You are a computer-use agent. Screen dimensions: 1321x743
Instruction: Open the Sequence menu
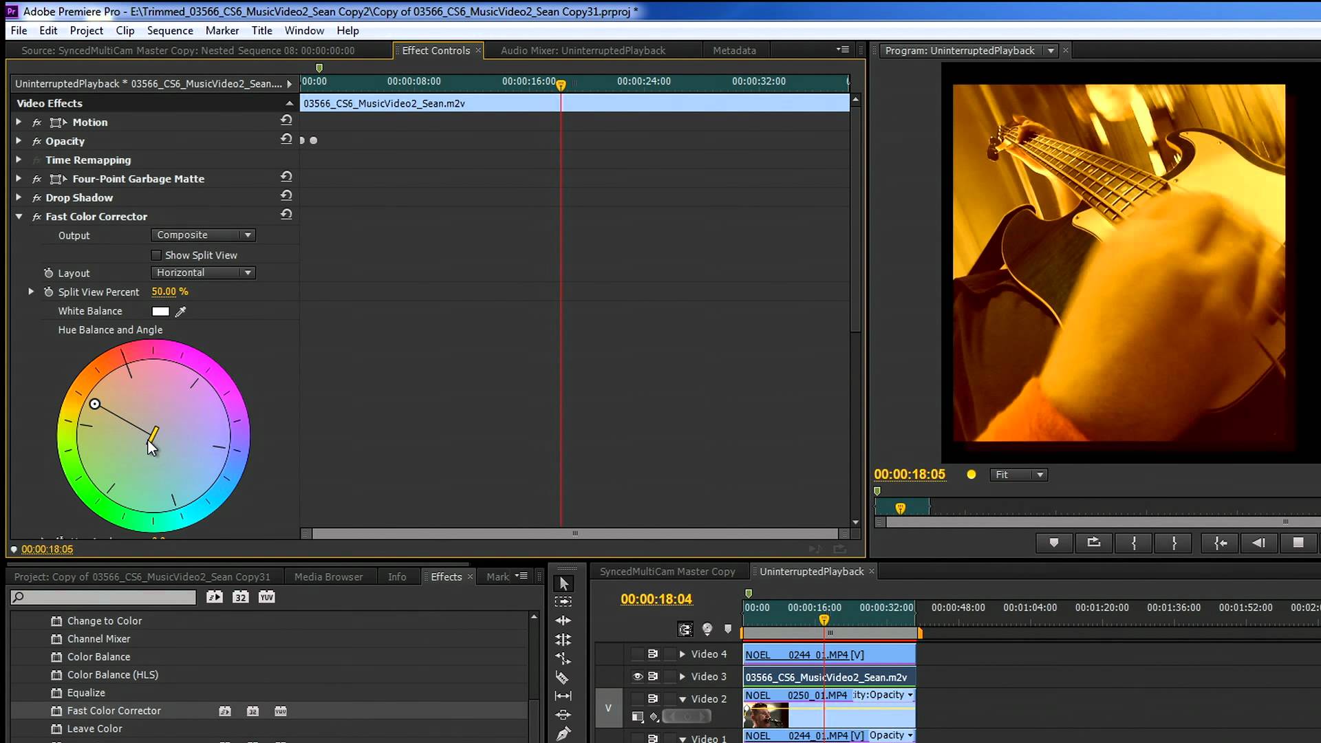click(170, 30)
